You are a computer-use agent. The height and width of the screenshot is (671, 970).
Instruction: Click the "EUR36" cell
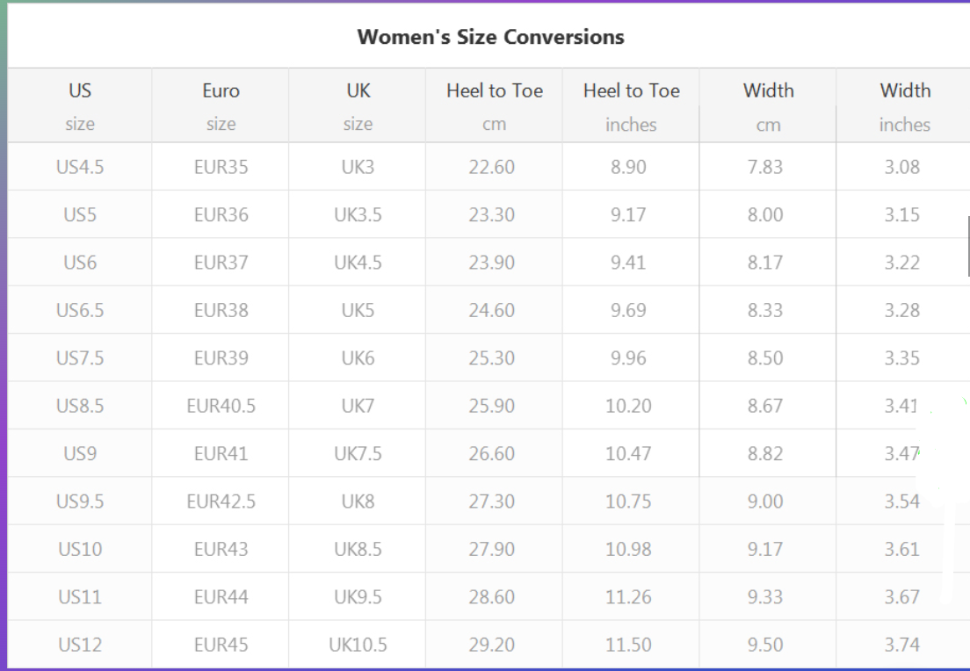(x=221, y=214)
